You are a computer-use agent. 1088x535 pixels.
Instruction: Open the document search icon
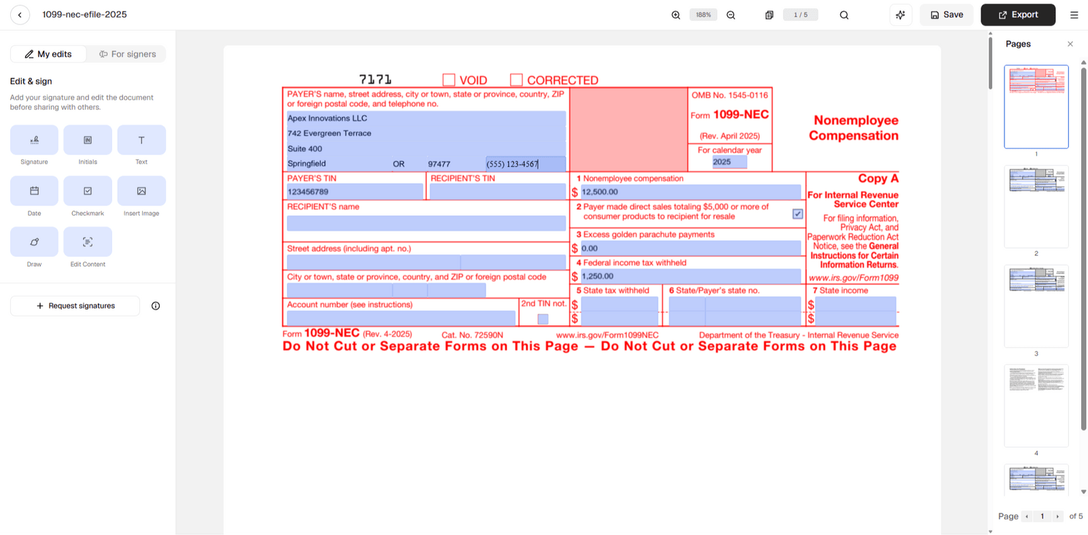(844, 15)
